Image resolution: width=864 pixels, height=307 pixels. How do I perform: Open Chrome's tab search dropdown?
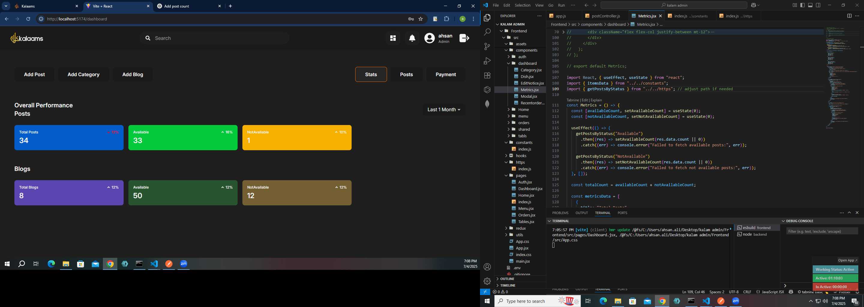[6, 6]
